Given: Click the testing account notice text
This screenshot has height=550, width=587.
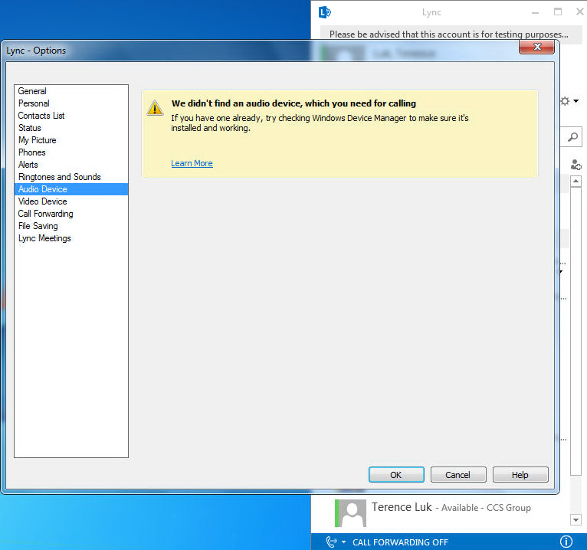Looking at the screenshot, I should (448, 34).
